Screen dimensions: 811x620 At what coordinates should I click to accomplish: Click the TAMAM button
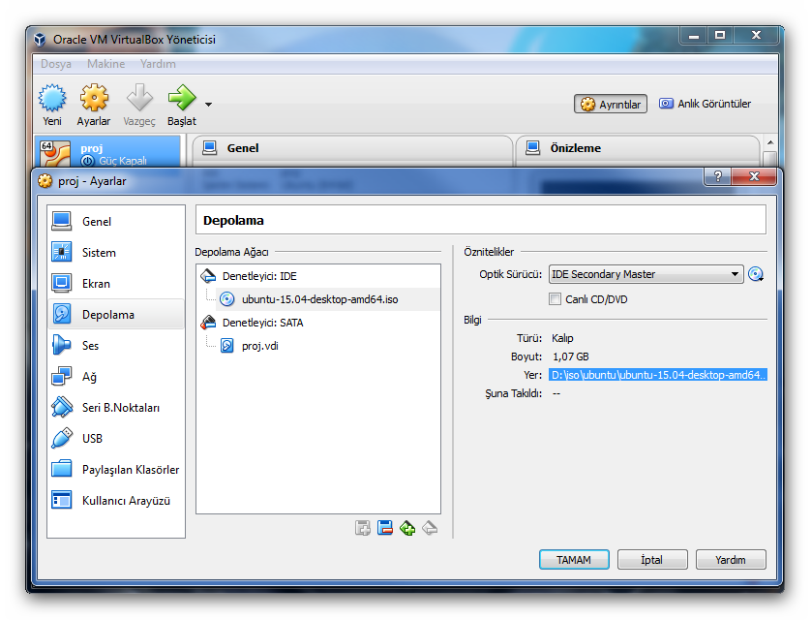pyautogui.click(x=574, y=560)
